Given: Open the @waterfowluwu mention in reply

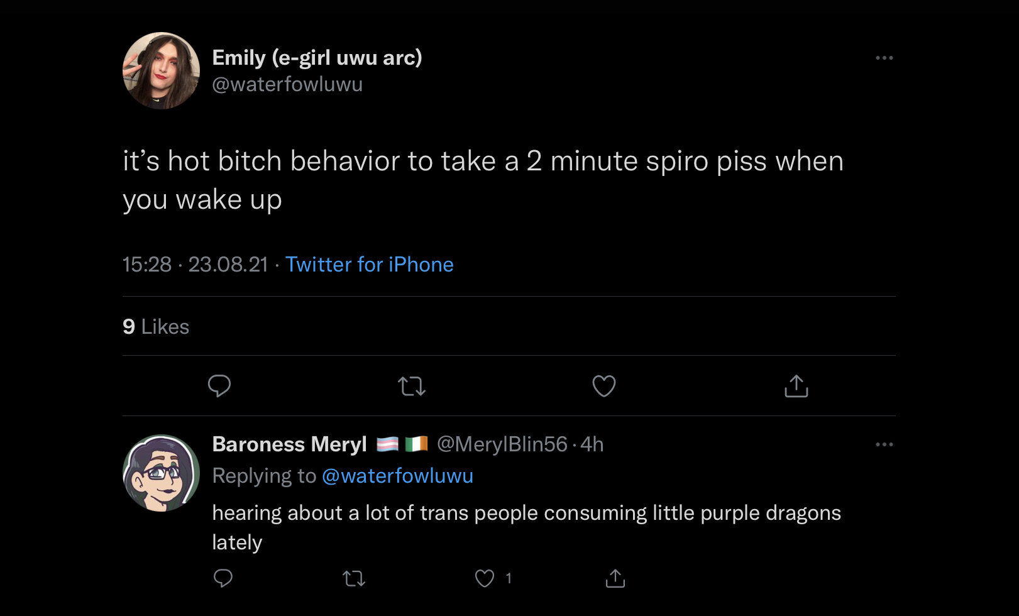Looking at the screenshot, I should [397, 476].
